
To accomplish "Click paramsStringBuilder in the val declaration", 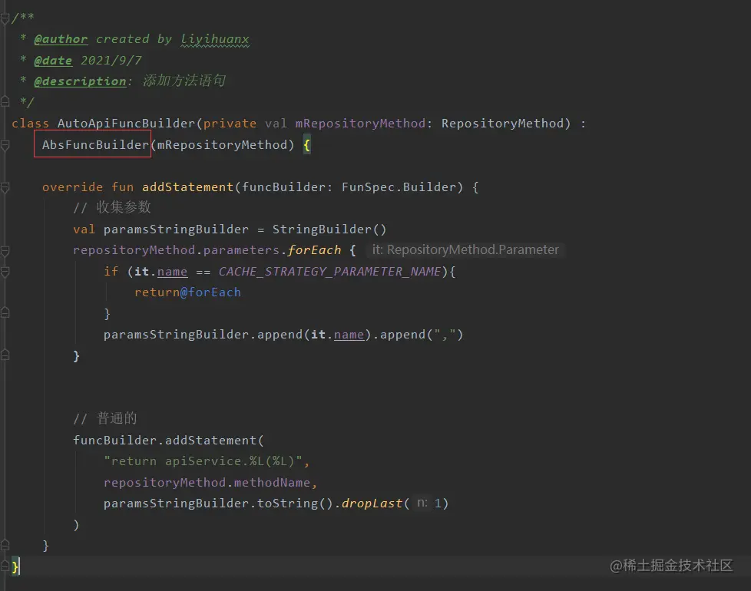I will pos(177,229).
